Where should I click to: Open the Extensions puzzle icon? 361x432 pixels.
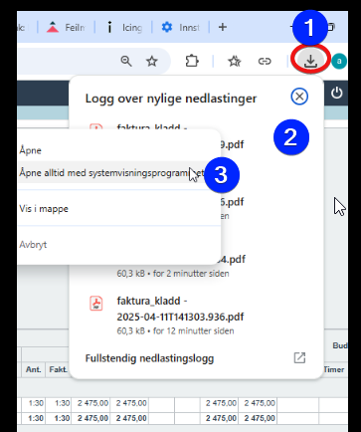point(192,61)
